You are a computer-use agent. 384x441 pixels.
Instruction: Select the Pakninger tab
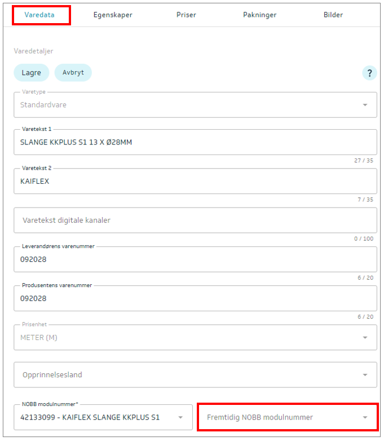pyautogui.click(x=259, y=15)
